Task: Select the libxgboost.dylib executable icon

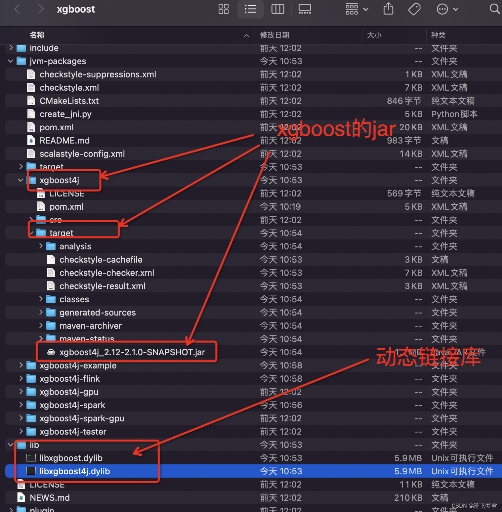Action: 31,458
